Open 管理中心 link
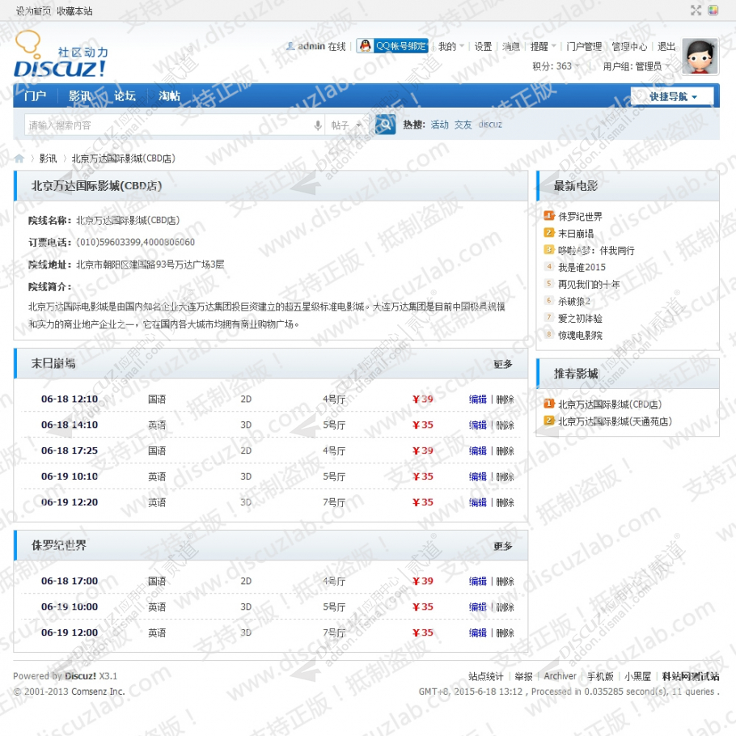 [x=629, y=46]
